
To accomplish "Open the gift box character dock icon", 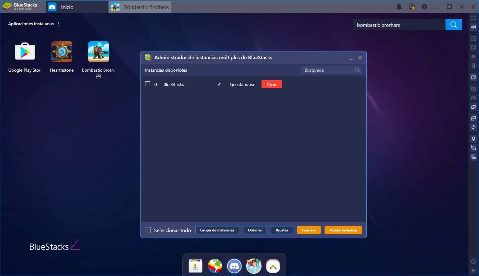I will (254, 266).
